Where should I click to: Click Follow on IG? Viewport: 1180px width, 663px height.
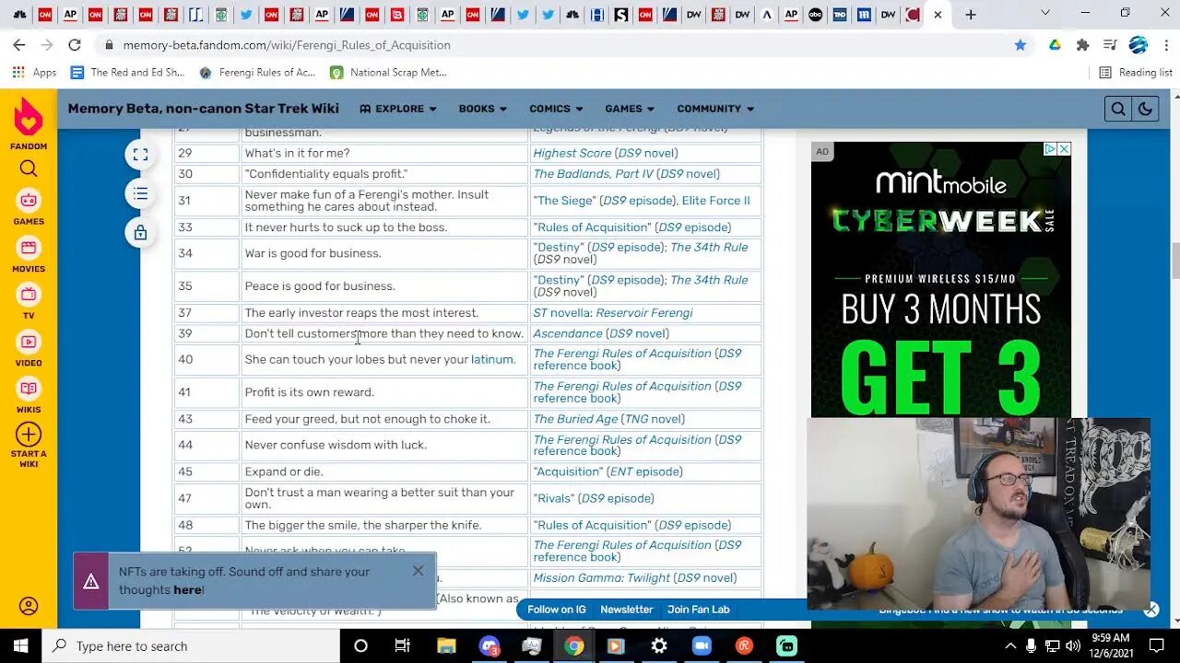557,610
